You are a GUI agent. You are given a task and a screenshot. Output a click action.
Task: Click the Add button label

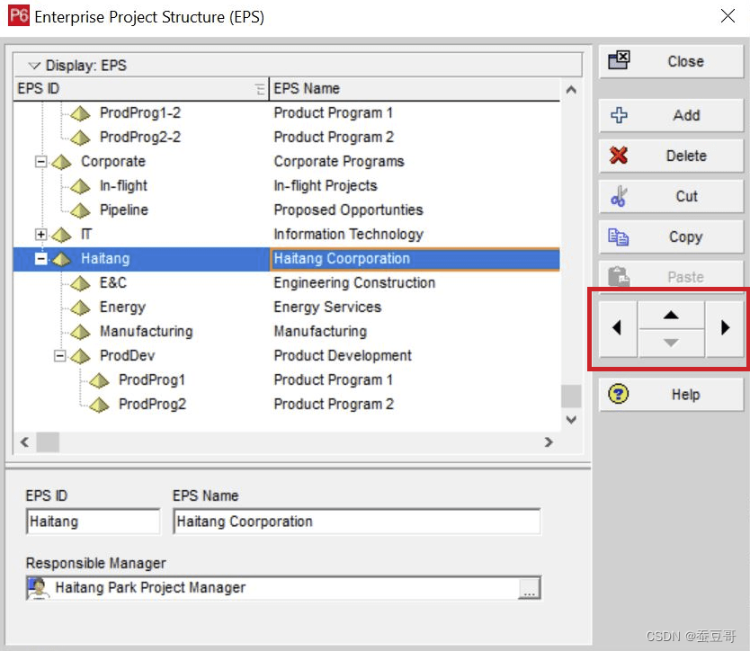(686, 115)
